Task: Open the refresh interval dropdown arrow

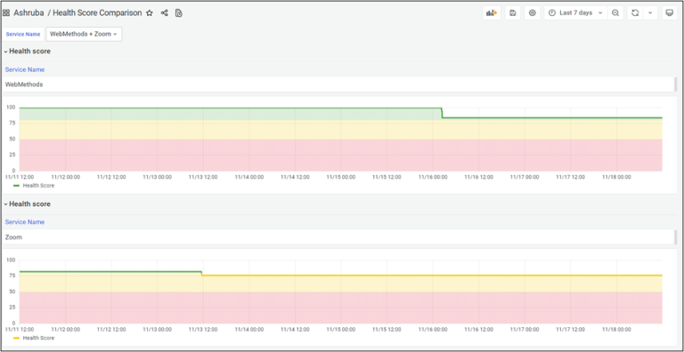Action: (x=650, y=13)
